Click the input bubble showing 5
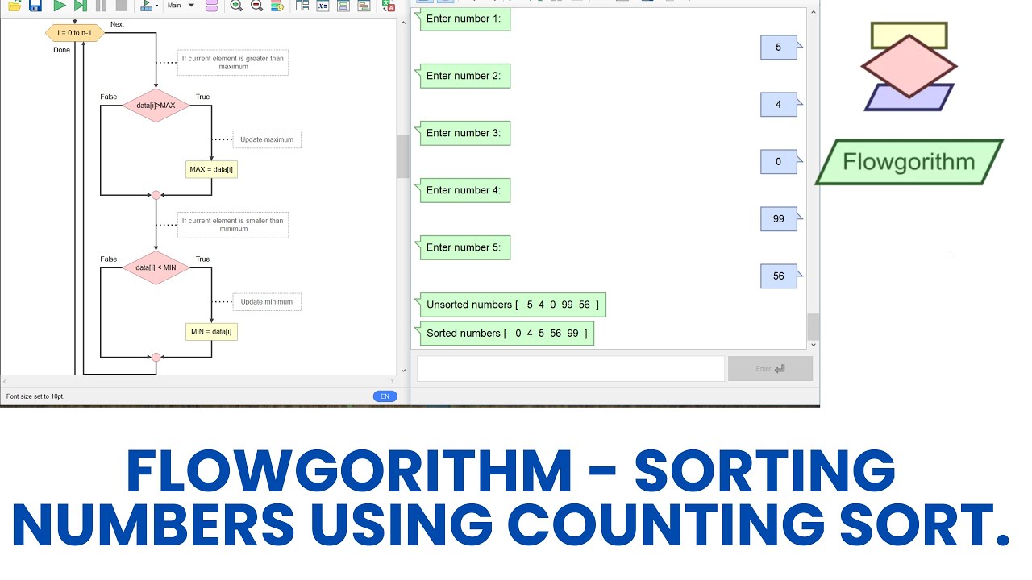This screenshot has width=1032, height=580. pyautogui.click(x=780, y=48)
